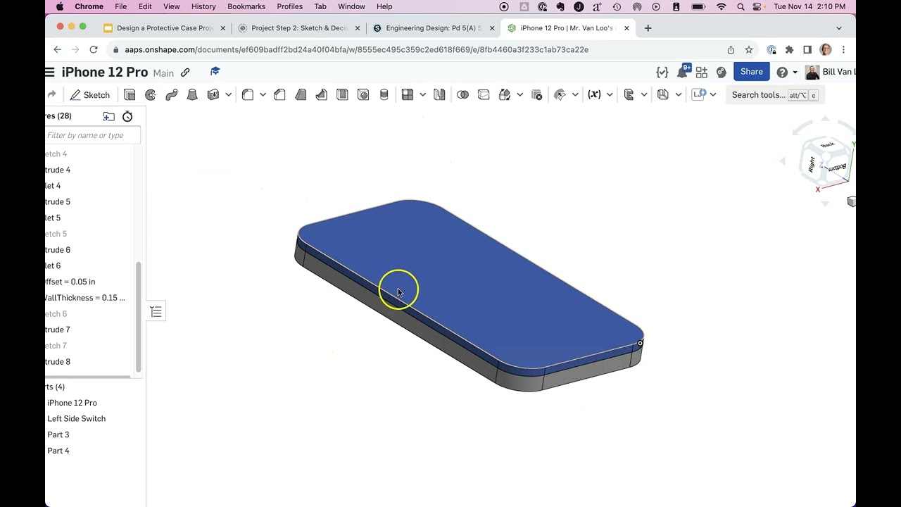
Task: Select the Mirror tool
Action: pyautogui.click(x=439, y=94)
